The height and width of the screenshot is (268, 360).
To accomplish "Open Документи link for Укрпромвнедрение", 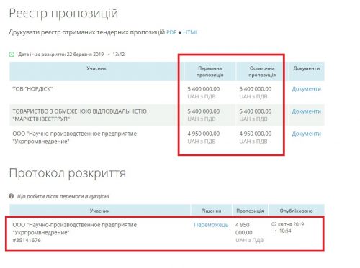I will tap(306, 134).
